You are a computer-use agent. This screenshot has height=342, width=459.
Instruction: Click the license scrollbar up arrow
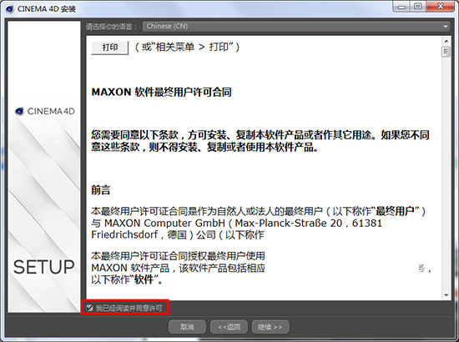point(446,41)
